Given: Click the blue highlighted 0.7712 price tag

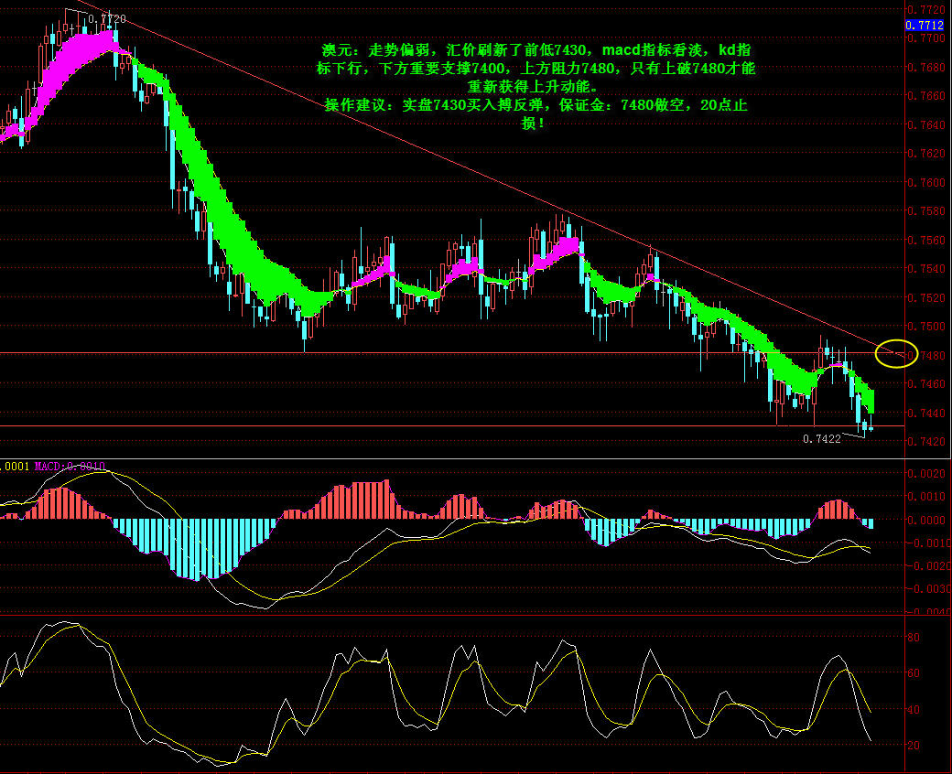Looking at the screenshot, I should click(x=925, y=25).
